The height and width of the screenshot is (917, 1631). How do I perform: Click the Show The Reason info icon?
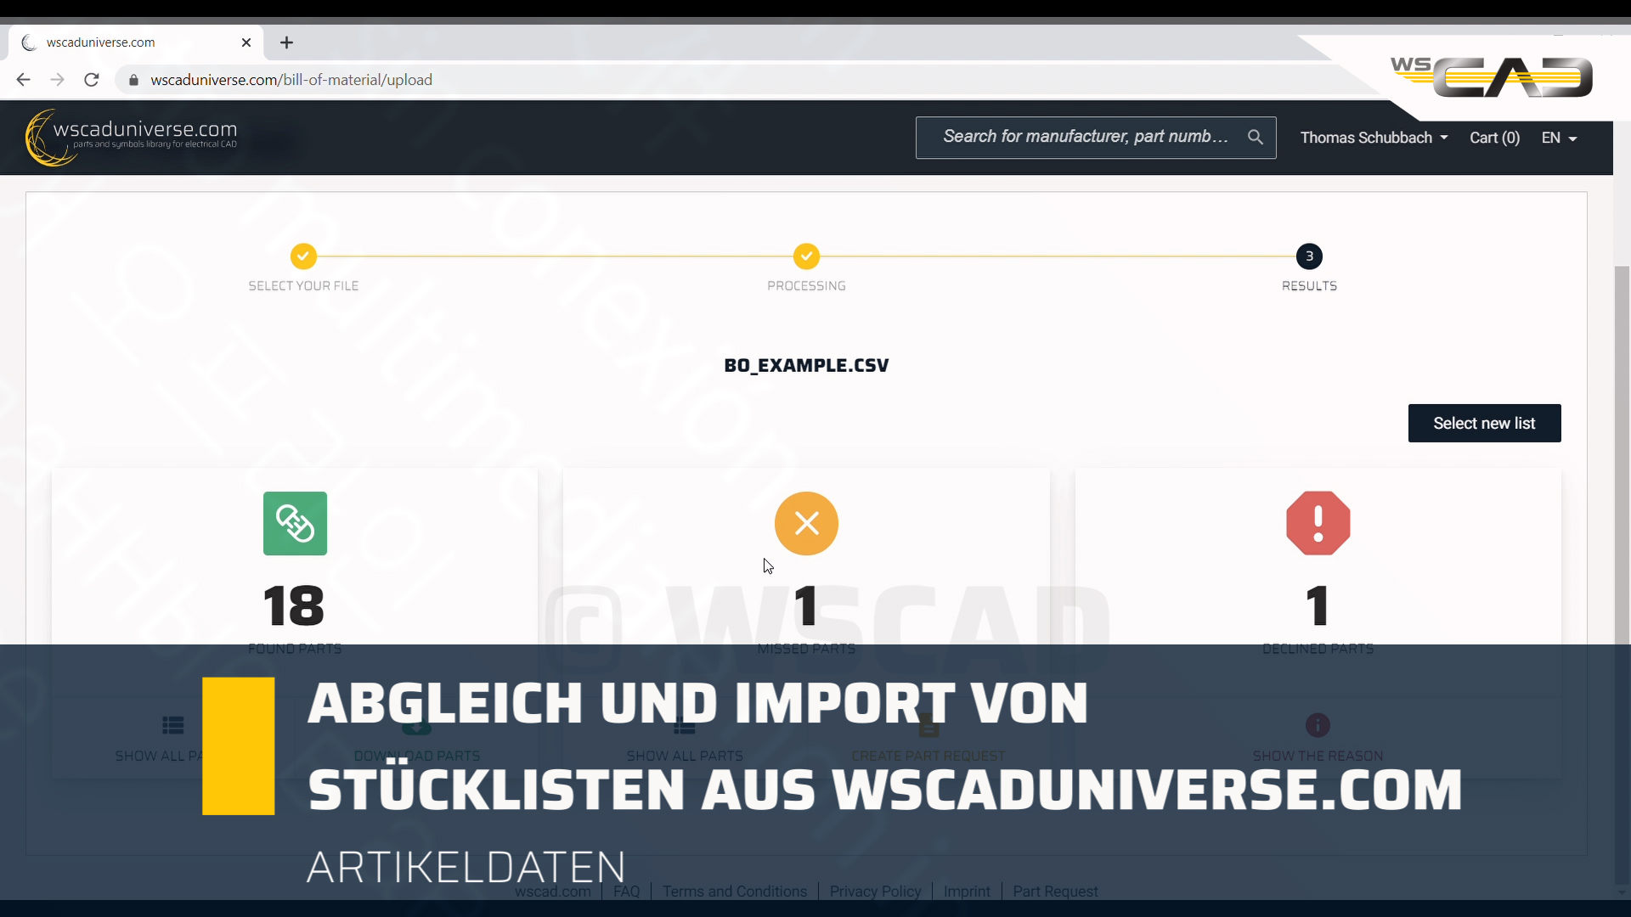coord(1318,725)
